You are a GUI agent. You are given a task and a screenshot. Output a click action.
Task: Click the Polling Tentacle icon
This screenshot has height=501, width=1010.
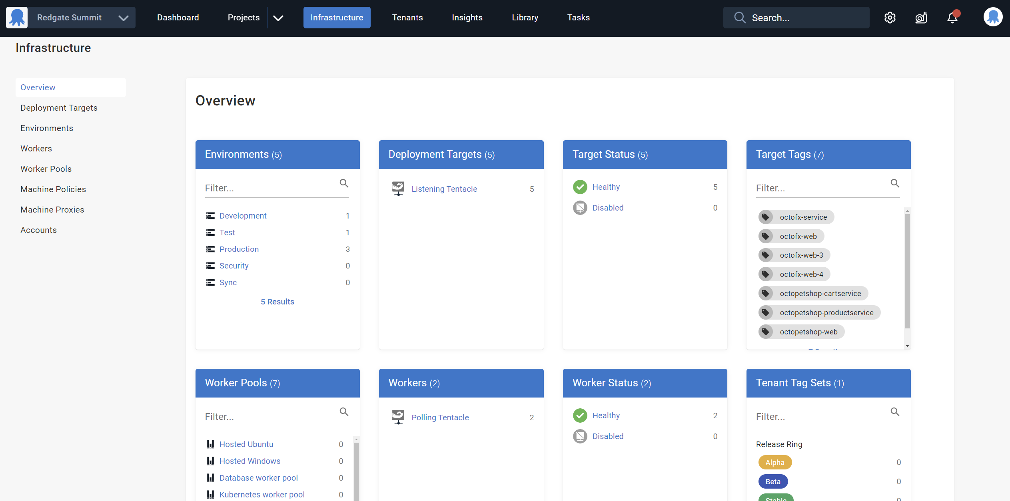pyautogui.click(x=398, y=417)
